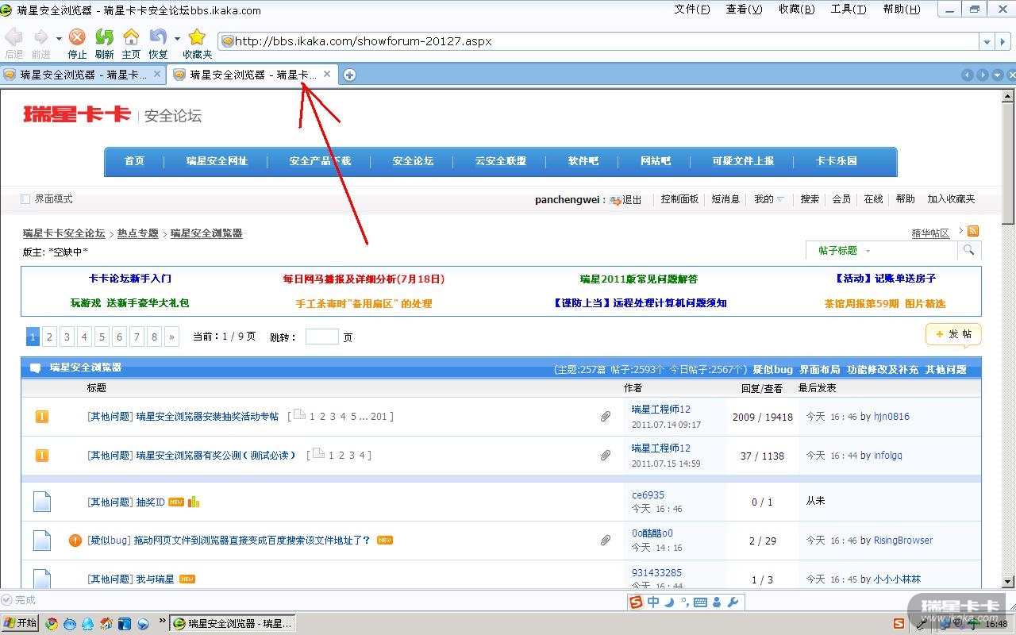Click author link 瑞星工程师12 on 抽奖活动专帖 row

point(661,410)
